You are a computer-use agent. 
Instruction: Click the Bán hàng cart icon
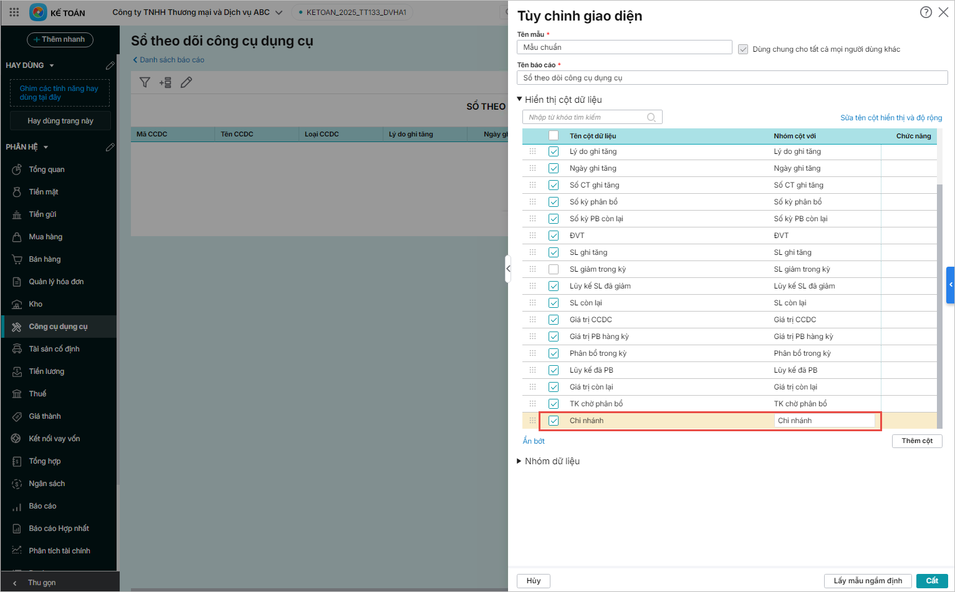pos(17,259)
